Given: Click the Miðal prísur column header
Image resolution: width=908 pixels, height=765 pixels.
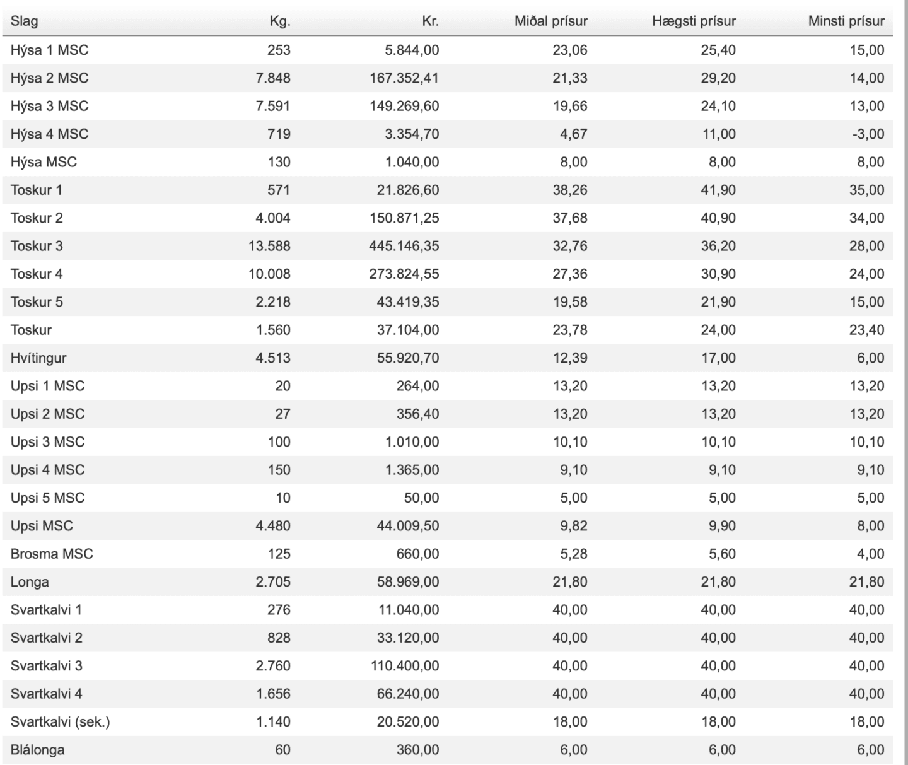Looking at the screenshot, I should (x=550, y=21).
